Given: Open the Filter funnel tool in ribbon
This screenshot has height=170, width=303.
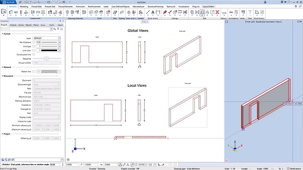Looking at the screenshot, I should [x=250, y=13].
